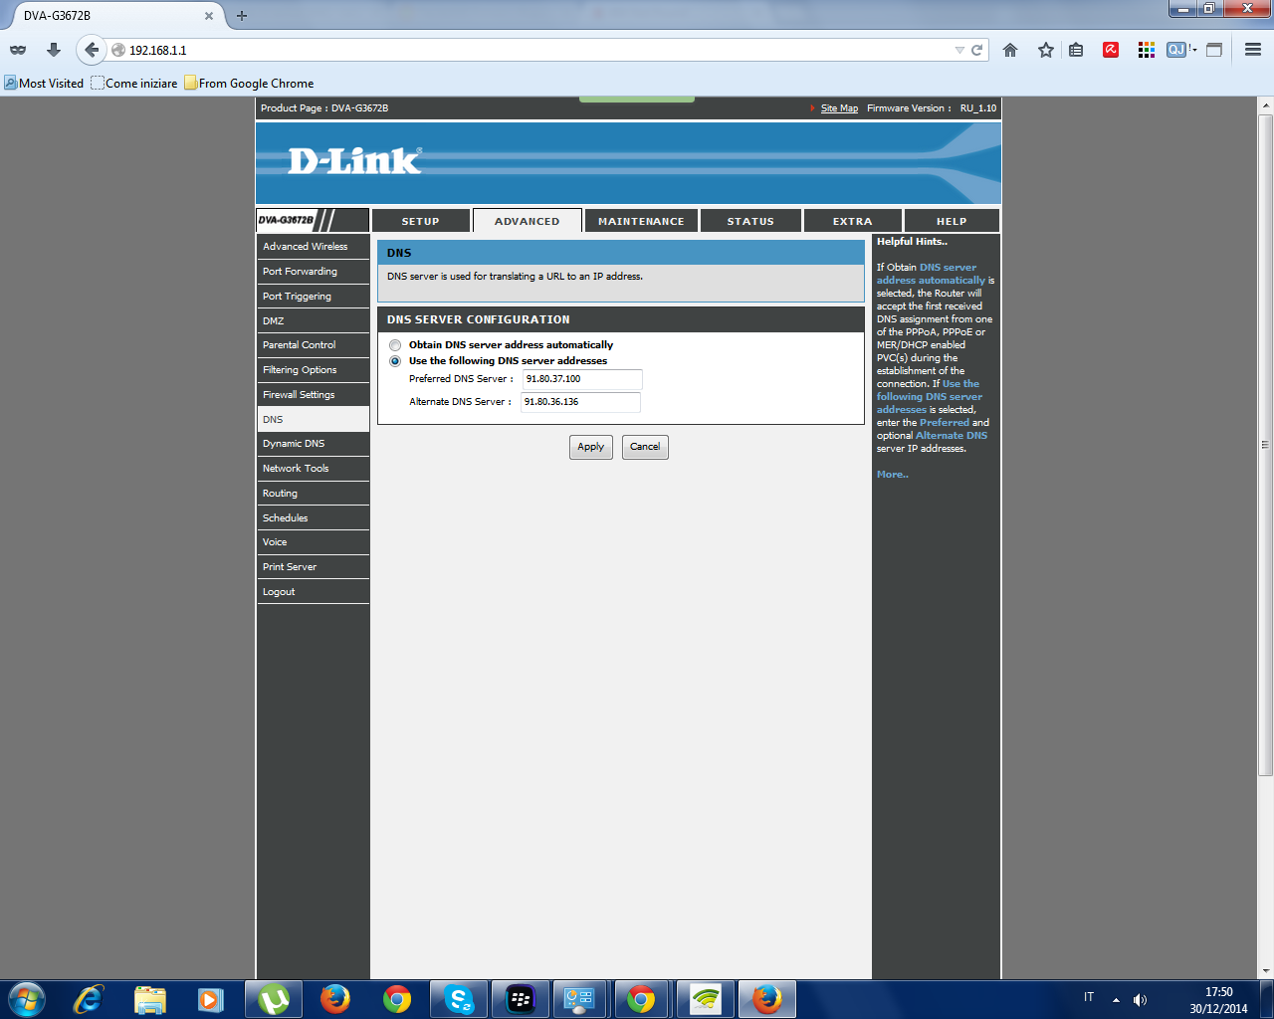Open the DMZ sidebar entry
This screenshot has height=1019, width=1274.
tap(313, 320)
